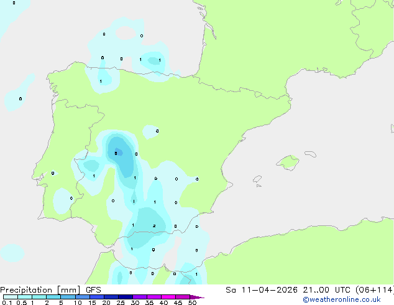Select the 15–20 mm blue legend swatch
This screenshot has height=305, width=394.
(x=96, y=297)
